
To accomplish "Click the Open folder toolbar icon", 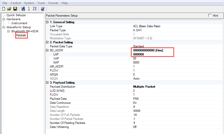I will [x=9, y=9].
